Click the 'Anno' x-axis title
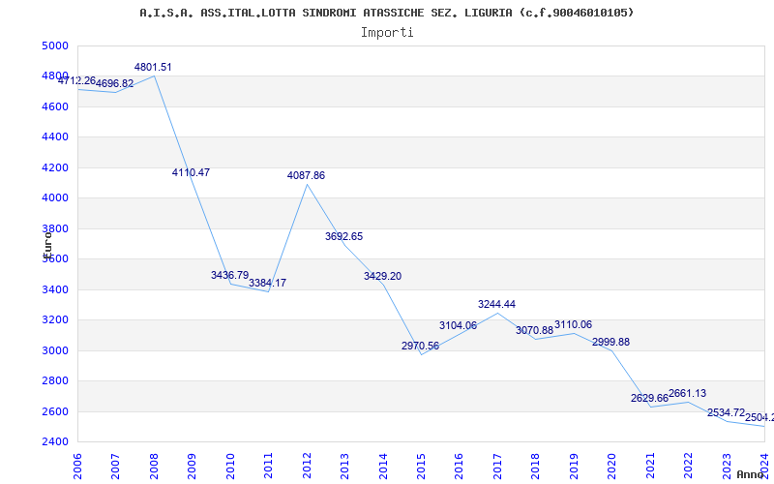Image resolution: width=774 pixels, height=484 pixels. (x=750, y=474)
